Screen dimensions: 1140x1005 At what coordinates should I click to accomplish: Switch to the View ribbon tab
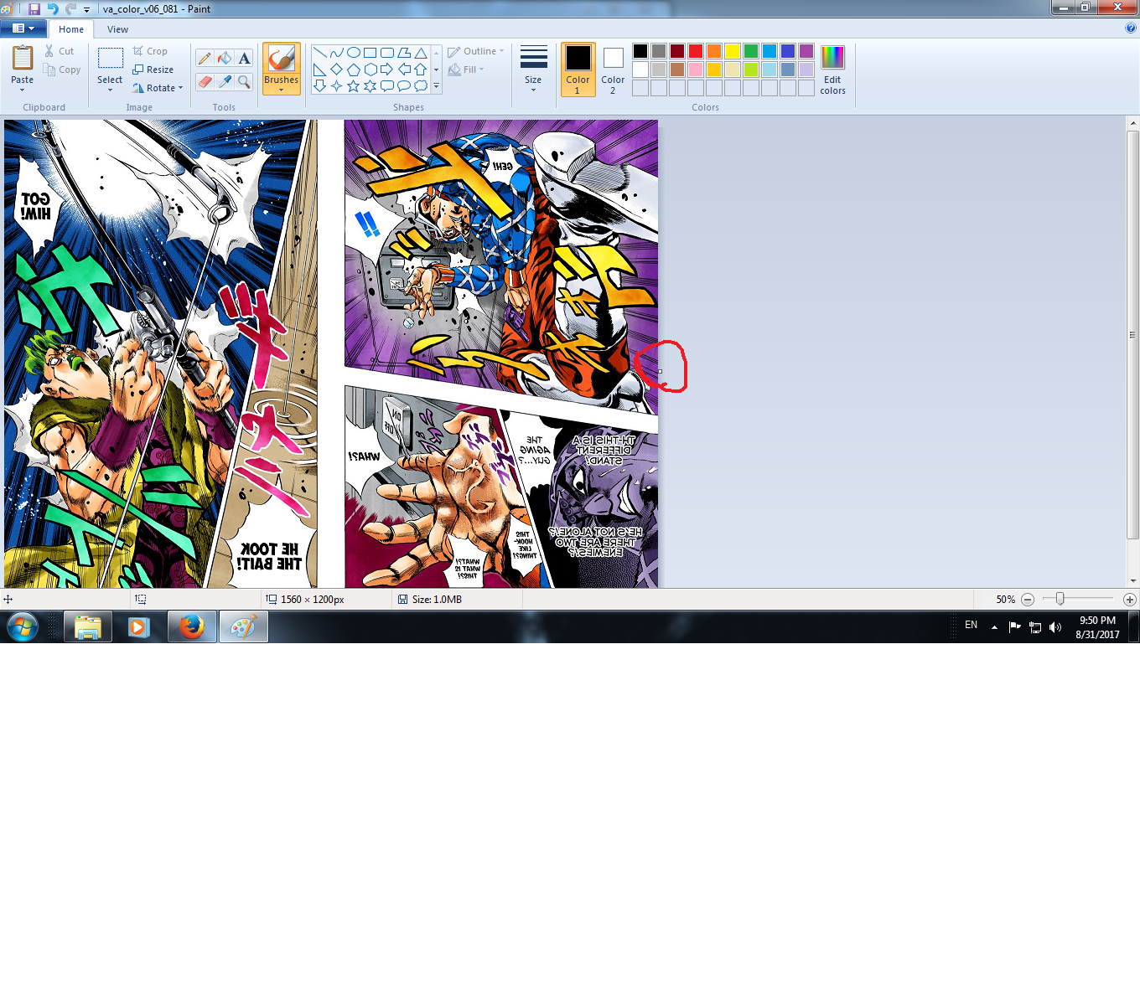pyautogui.click(x=117, y=29)
